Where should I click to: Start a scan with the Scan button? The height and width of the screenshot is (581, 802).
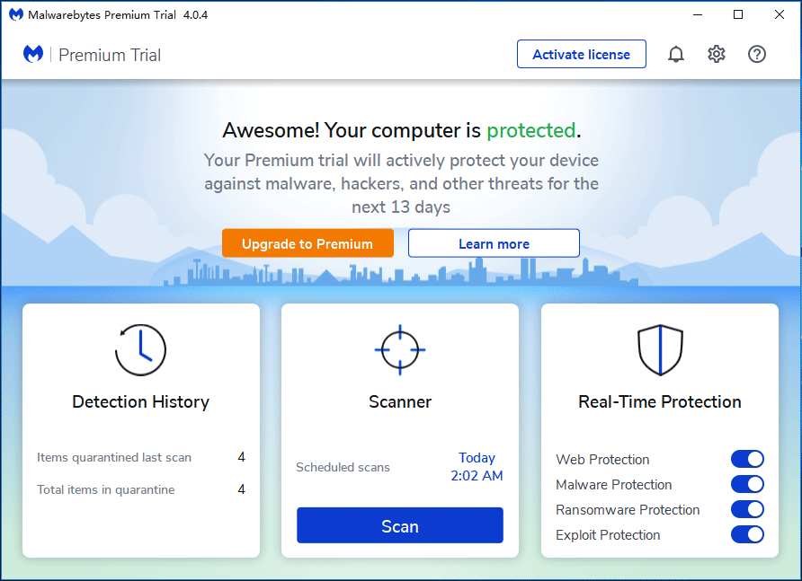[400, 526]
